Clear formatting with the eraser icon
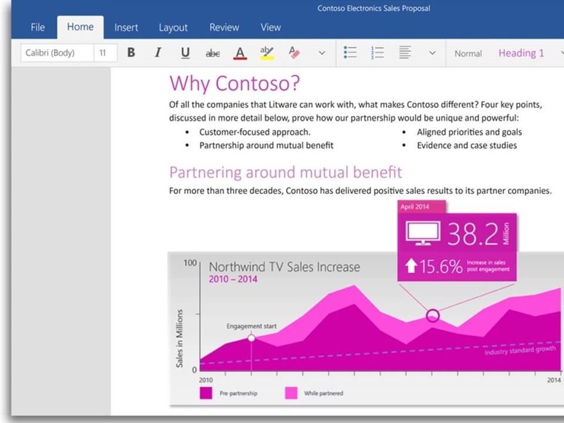Screen dimensions: 564x423 click(294, 53)
